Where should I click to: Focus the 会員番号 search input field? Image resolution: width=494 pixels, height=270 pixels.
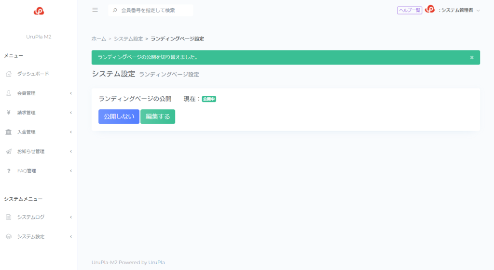pos(151,11)
